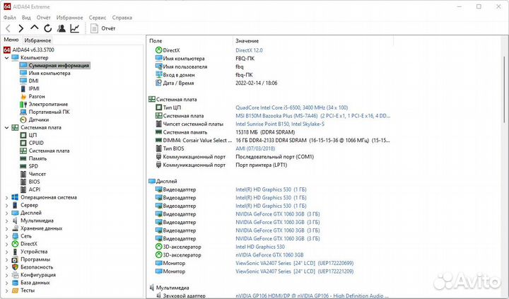Screen dimensions: 509x299
Task: Expand the Операционная система node
Action: [6, 197]
